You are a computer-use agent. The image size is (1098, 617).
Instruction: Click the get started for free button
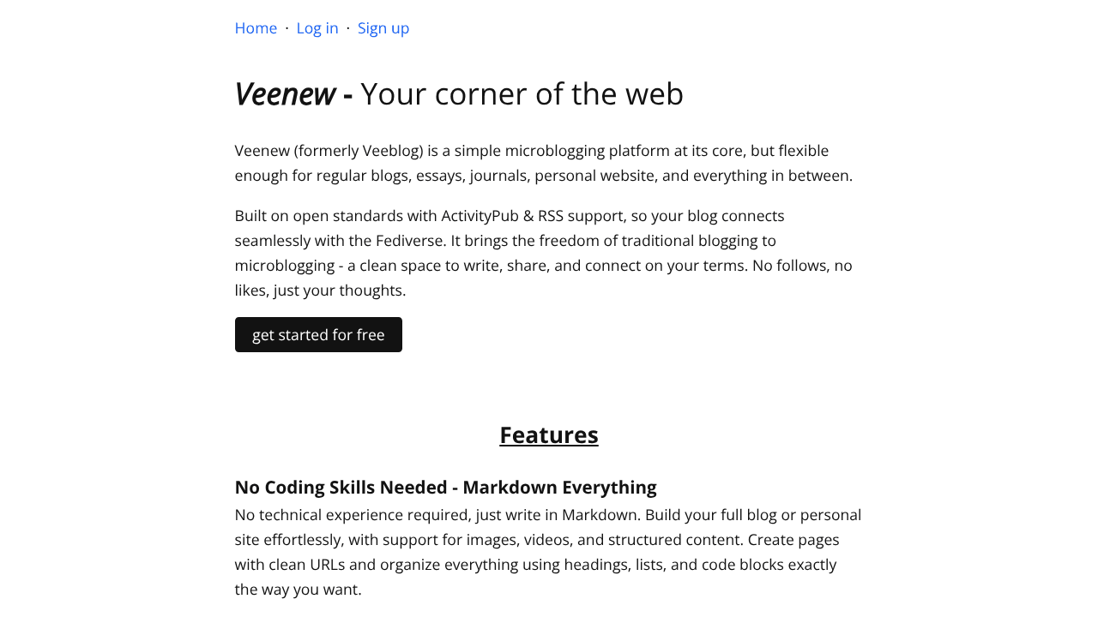318,335
